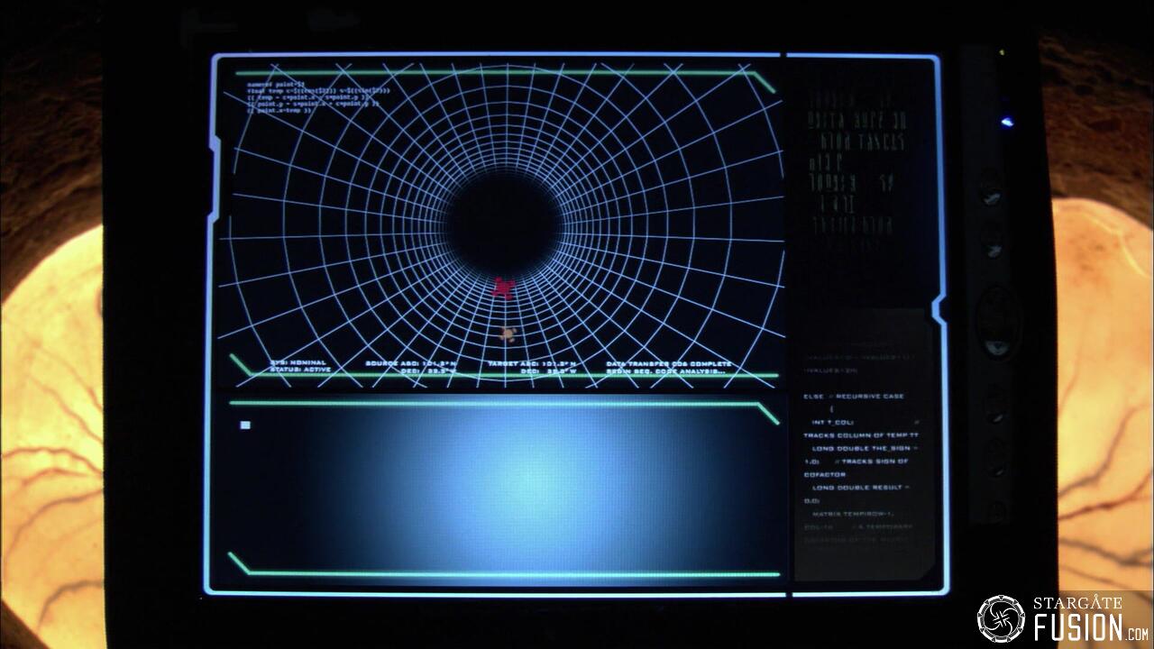Click the TRACKS COLUMN OF TEMP line
Image resolution: width=1154 pixels, height=649 pixels.
(861, 435)
